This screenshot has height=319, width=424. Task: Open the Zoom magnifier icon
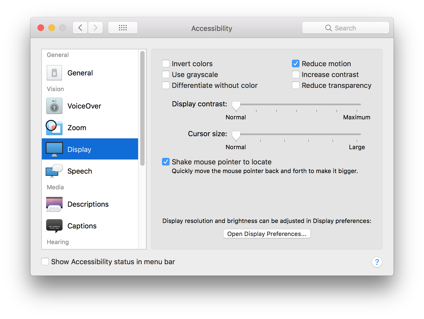54,127
